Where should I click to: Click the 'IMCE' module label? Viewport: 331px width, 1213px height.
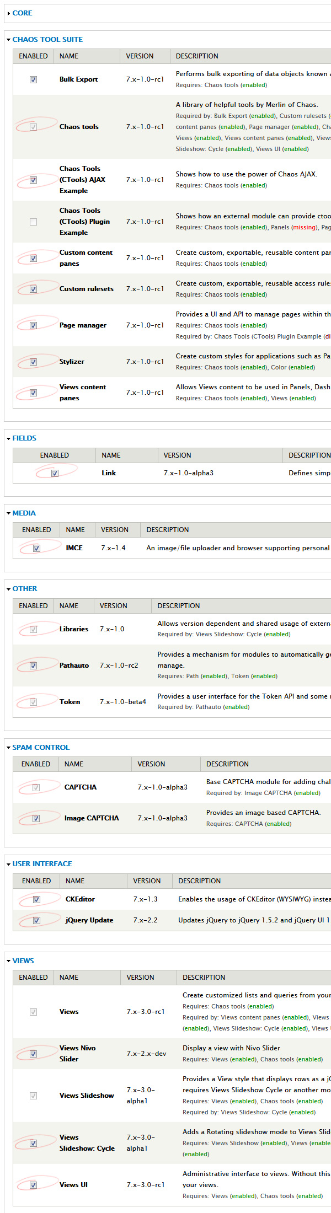pyautogui.click(x=74, y=548)
